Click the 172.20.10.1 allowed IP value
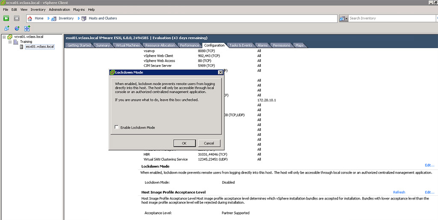 click(x=266, y=100)
